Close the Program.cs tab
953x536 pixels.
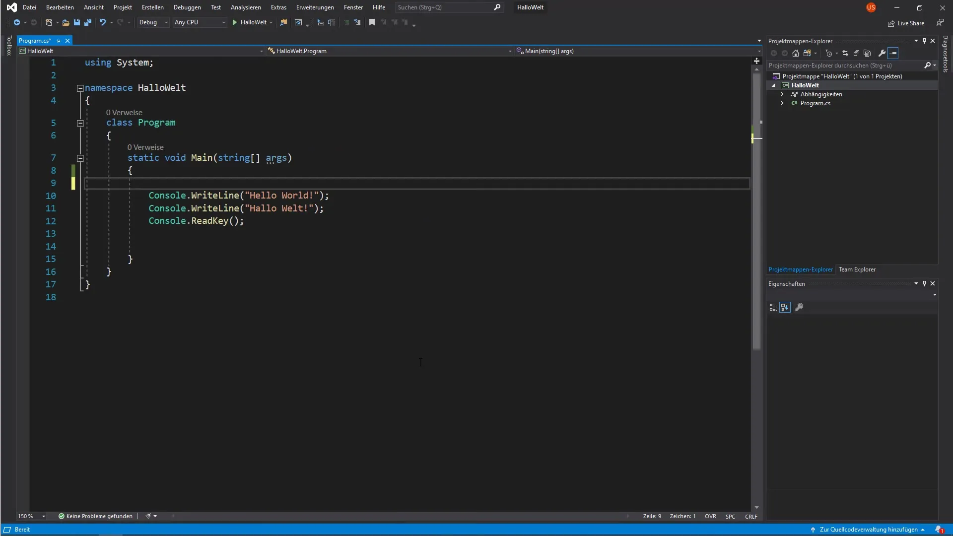click(x=68, y=41)
